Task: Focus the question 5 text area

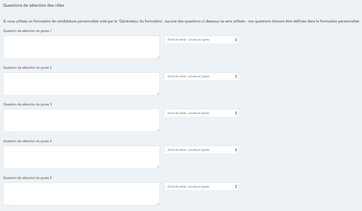Action: (81, 194)
